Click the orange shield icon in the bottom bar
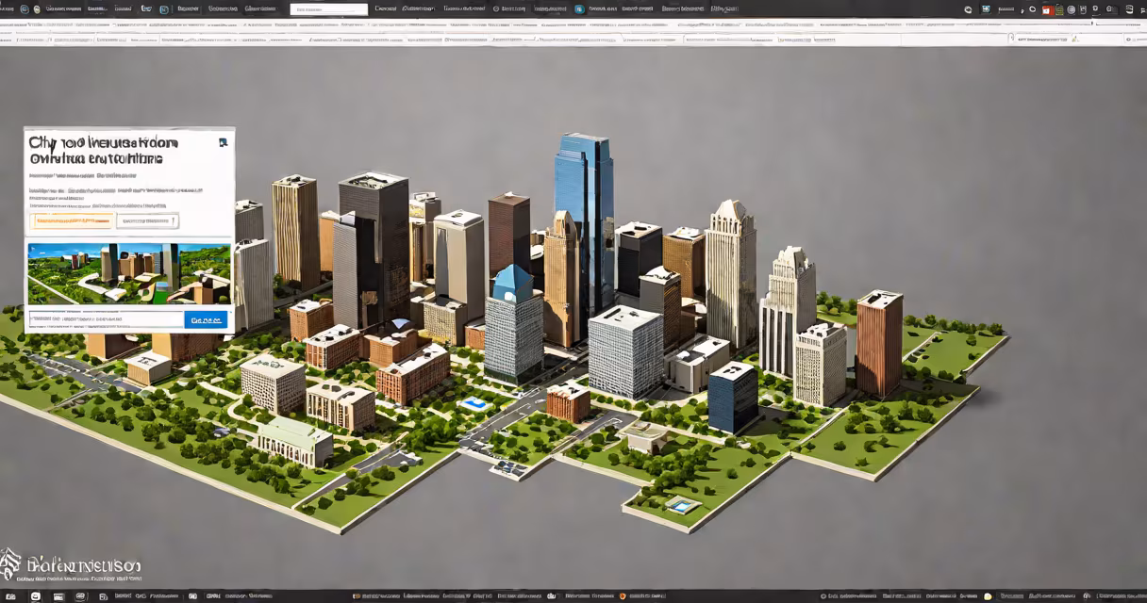The width and height of the screenshot is (1147, 603). pyautogui.click(x=623, y=596)
